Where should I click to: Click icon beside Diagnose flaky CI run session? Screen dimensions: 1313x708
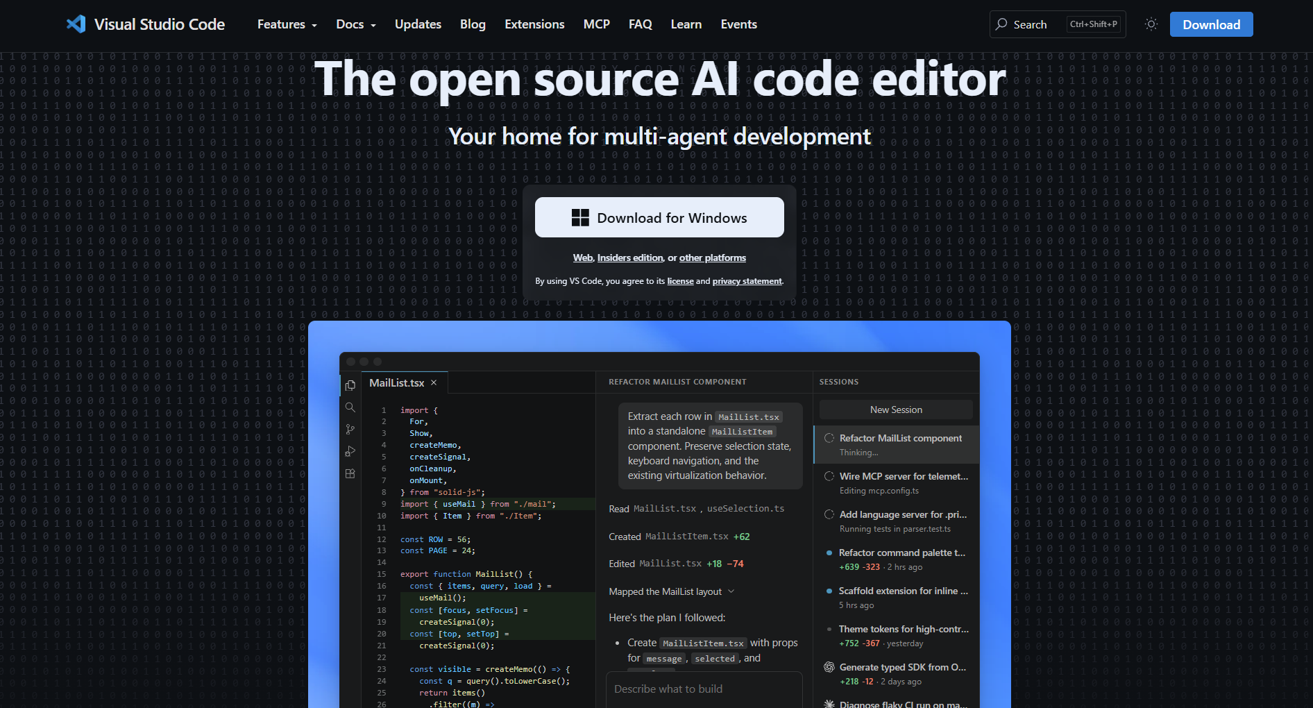829,703
